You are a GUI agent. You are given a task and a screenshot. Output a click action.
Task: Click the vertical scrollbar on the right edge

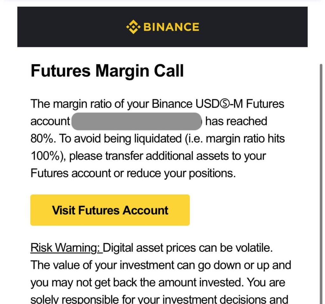(x=321, y=159)
